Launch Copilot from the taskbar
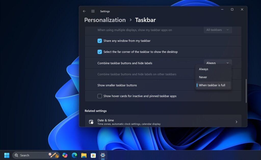Viewport: 261px width, 160px height. click(65, 155)
